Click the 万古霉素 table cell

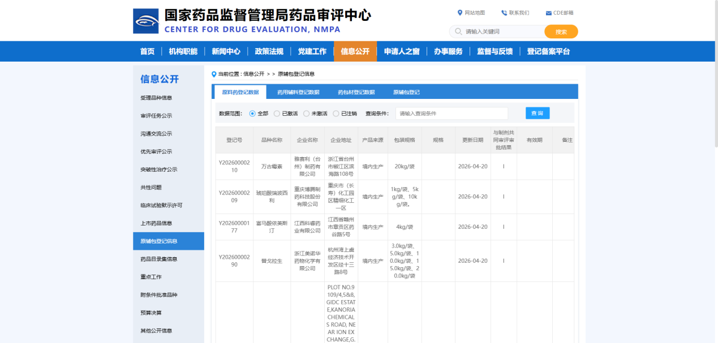pos(272,167)
